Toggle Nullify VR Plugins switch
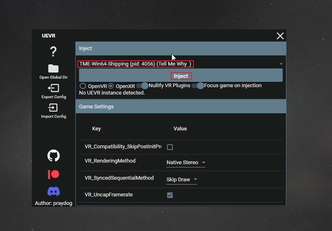The width and height of the screenshot is (332, 231). tap(142, 86)
